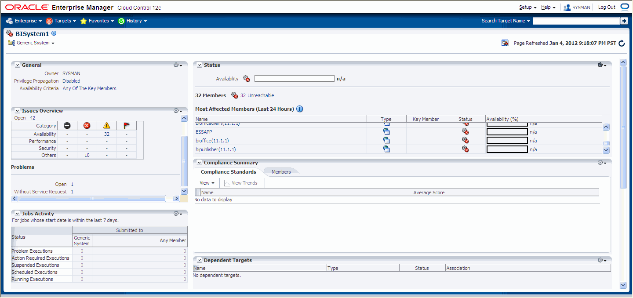The width and height of the screenshot is (633, 298).
Task: Click the 10 Others critical link
Action: coord(87,155)
